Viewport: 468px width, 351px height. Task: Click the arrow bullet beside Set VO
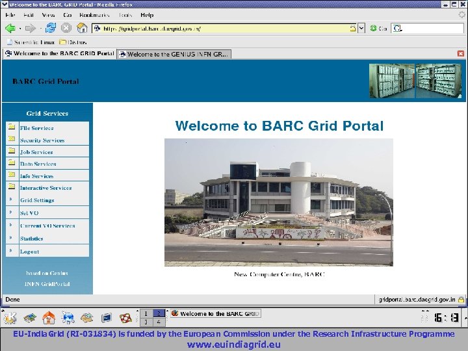point(11,212)
